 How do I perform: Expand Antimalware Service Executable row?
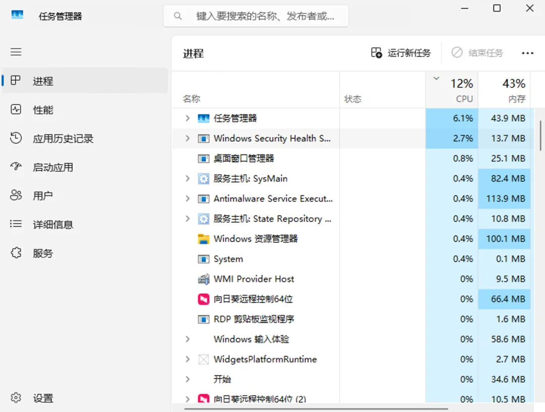tap(187, 199)
